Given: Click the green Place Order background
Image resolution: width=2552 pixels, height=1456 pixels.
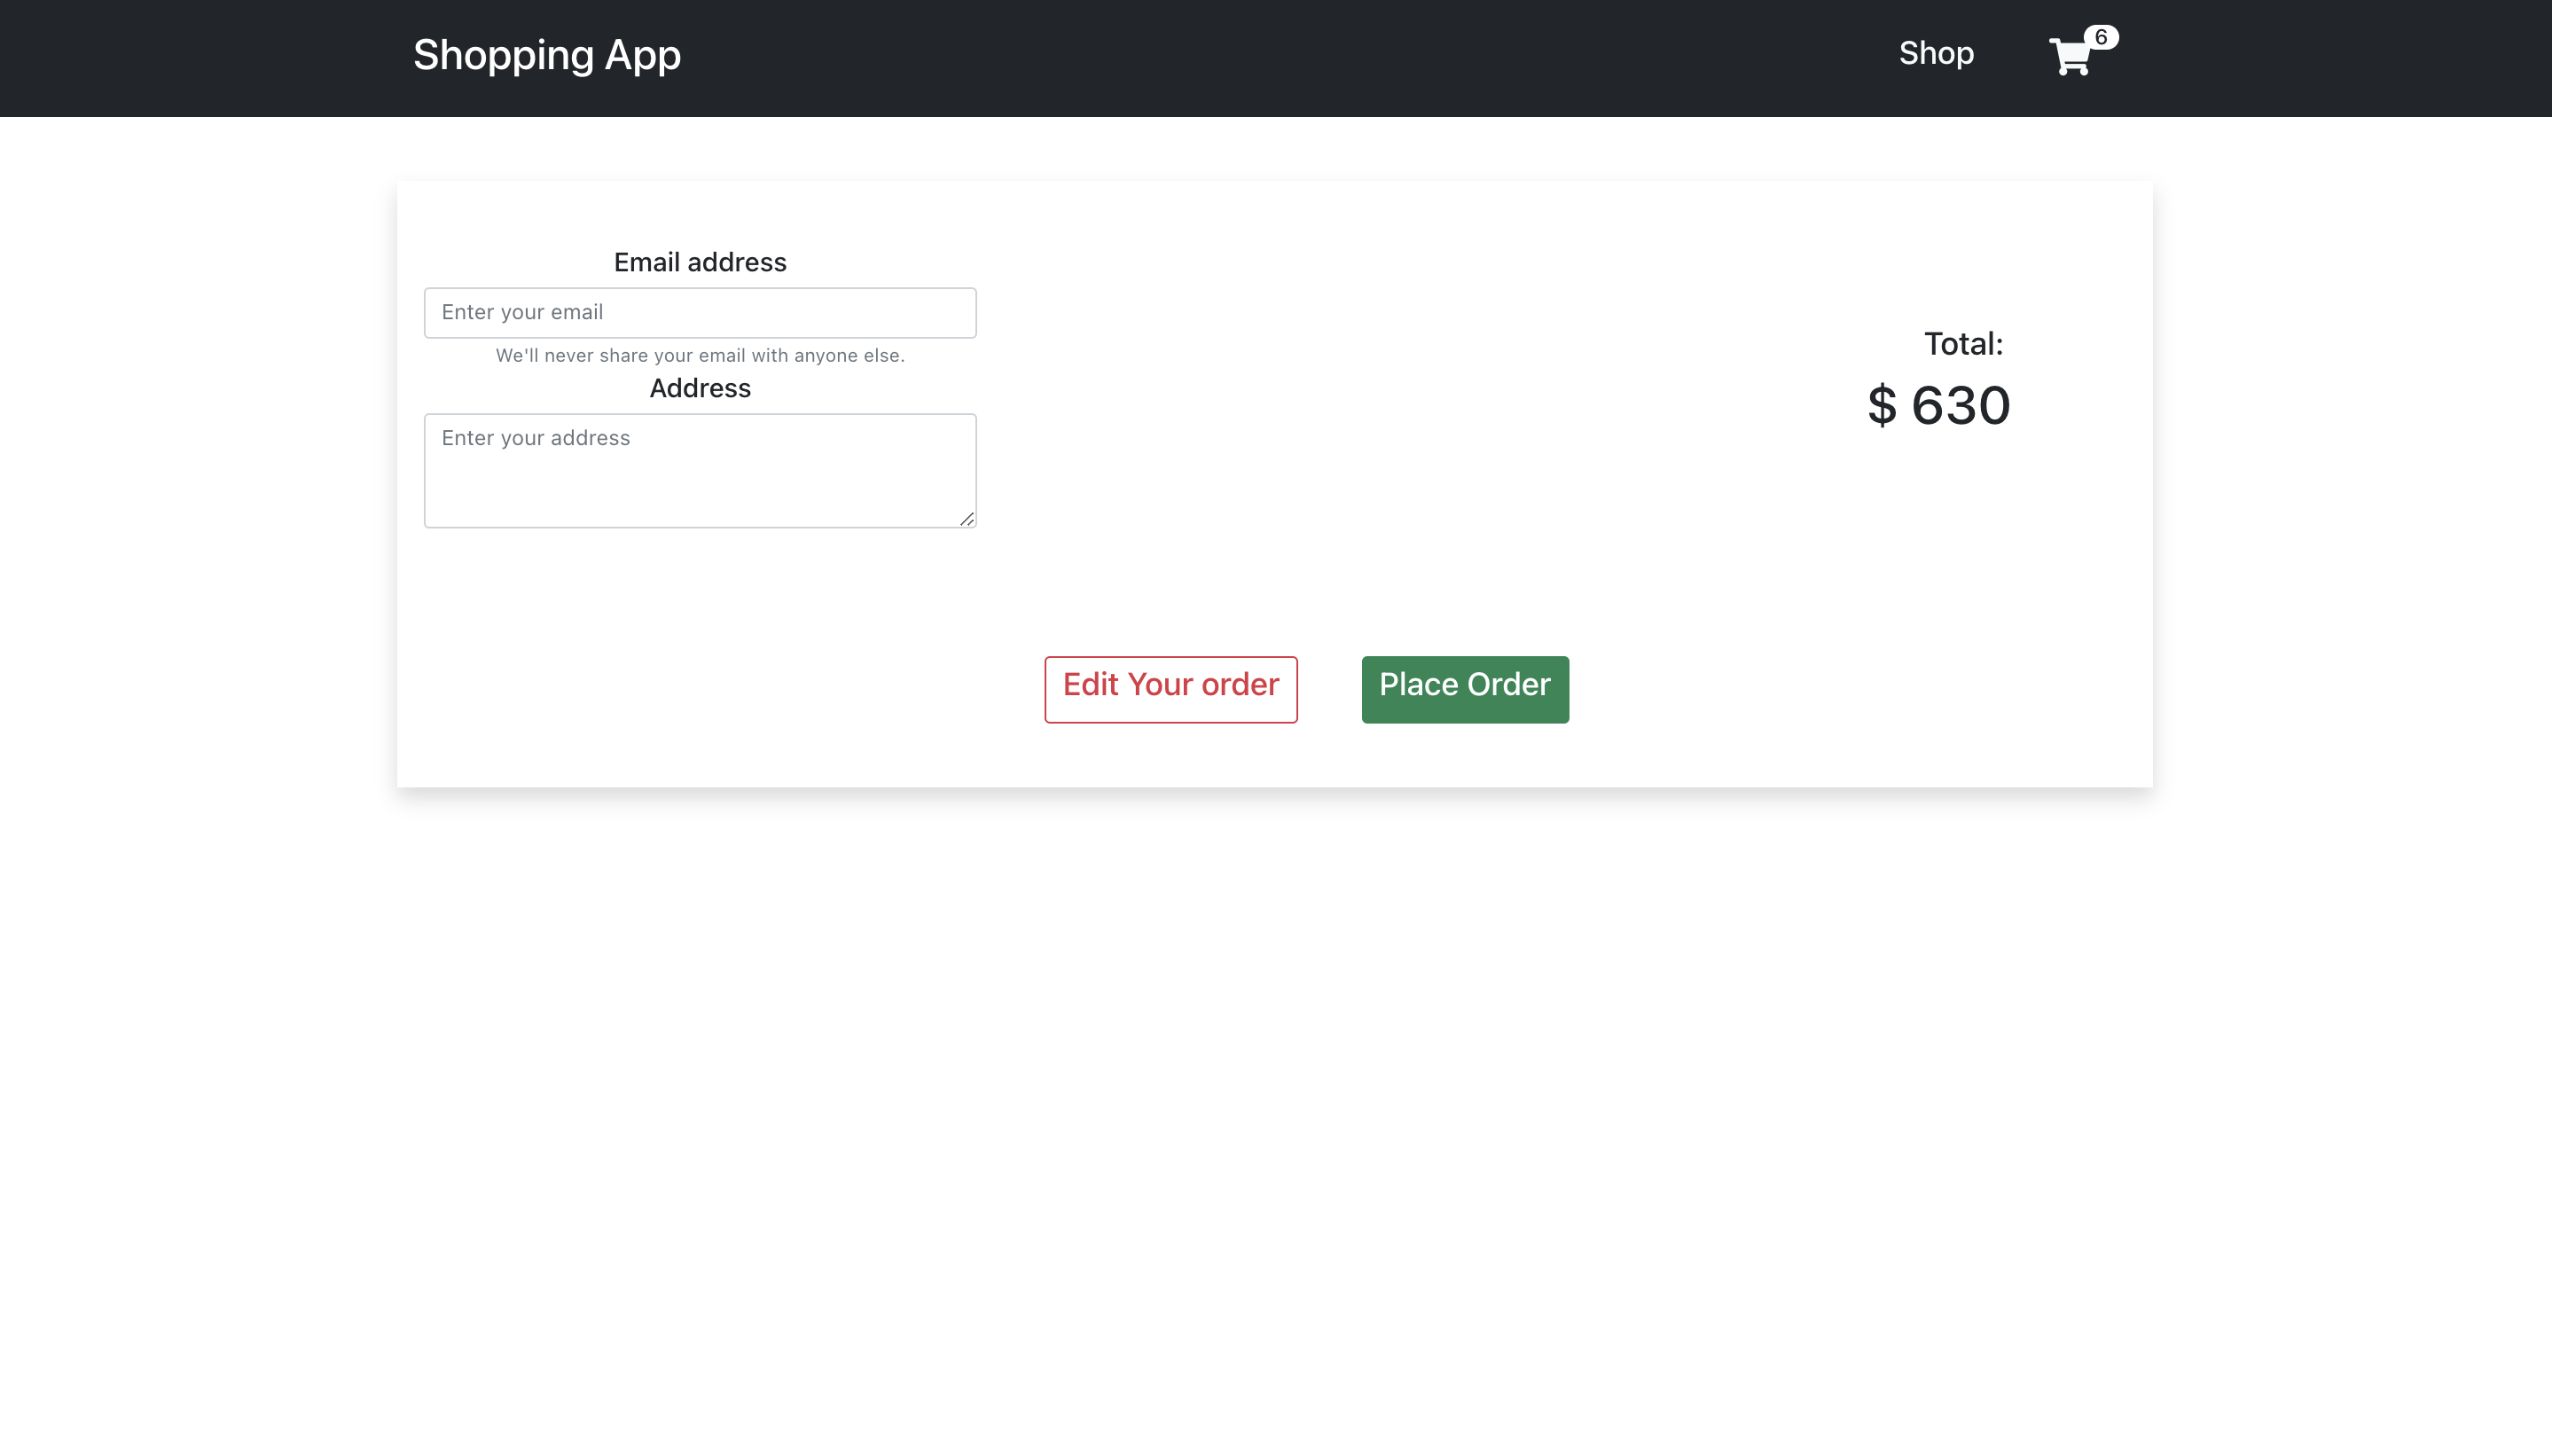Looking at the screenshot, I should (1464, 688).
